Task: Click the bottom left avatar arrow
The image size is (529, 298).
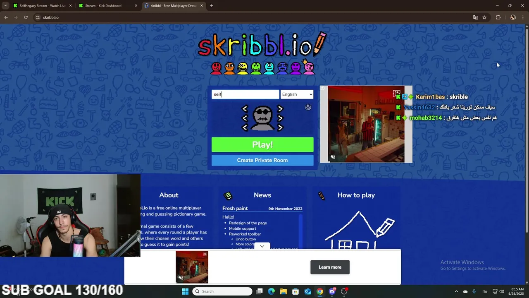Action: click(x=245, y=127)
